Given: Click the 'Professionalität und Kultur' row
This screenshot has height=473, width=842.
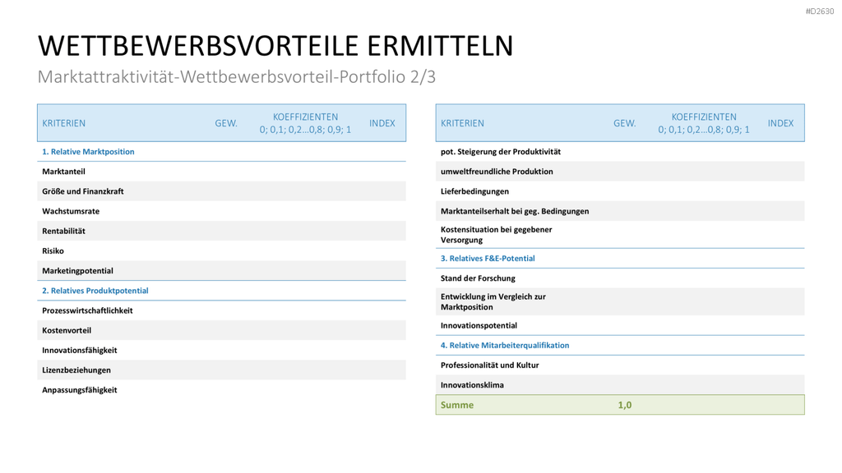Looking at the screenshot, I should click(620, 365).
